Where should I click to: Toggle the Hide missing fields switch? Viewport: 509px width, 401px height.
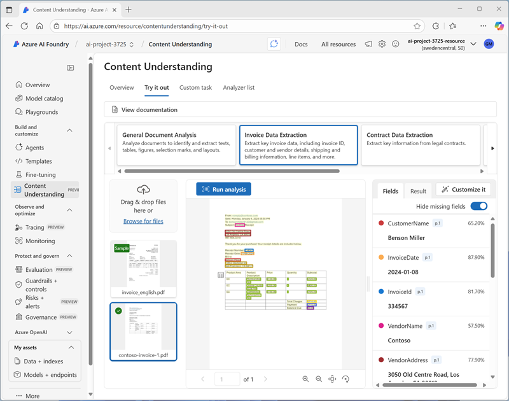point(478,206)
